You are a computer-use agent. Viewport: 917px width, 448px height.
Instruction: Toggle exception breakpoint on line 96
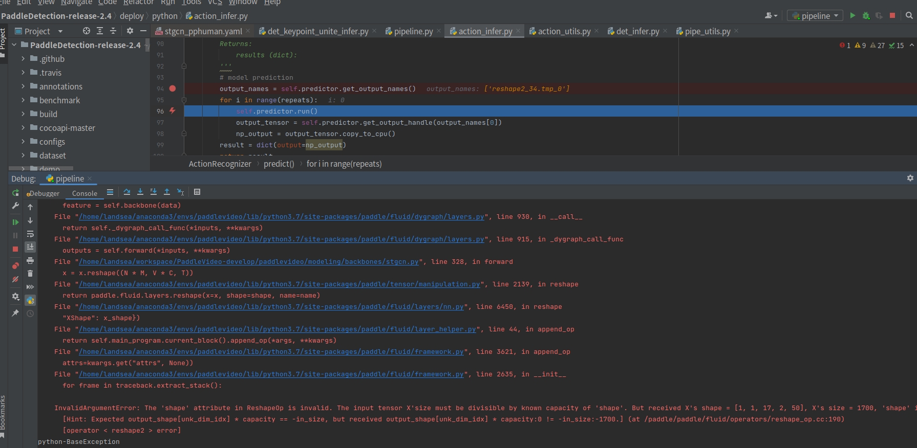point(173,111)
